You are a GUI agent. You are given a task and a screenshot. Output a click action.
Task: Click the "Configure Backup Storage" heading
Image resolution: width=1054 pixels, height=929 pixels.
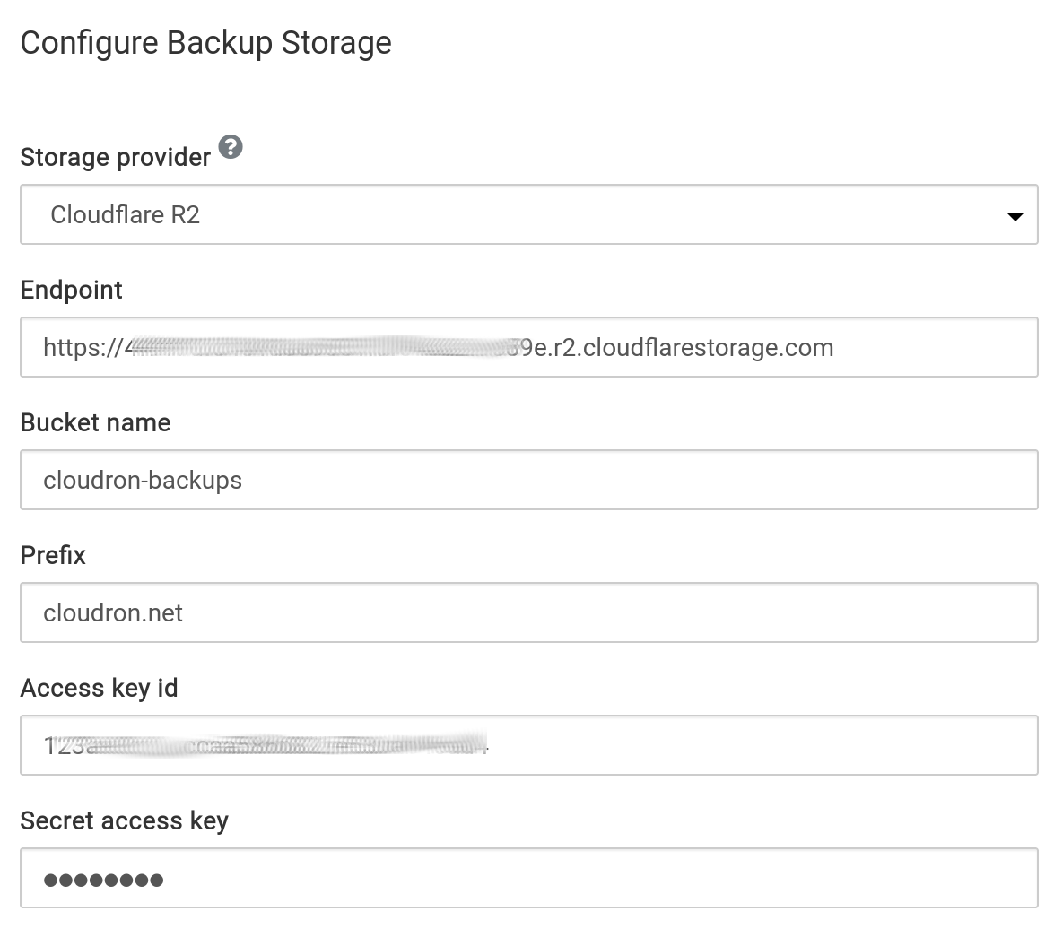pyautogui.click(x=205, y=43)
